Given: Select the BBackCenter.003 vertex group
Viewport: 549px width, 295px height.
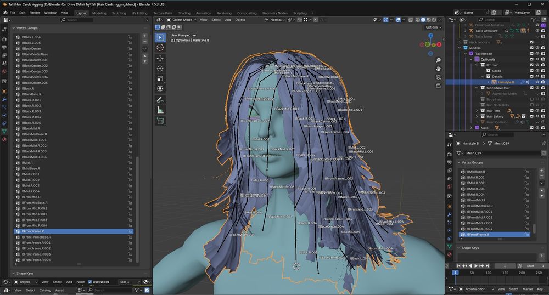Looking at the screenshot, I should tap(35, 71).
